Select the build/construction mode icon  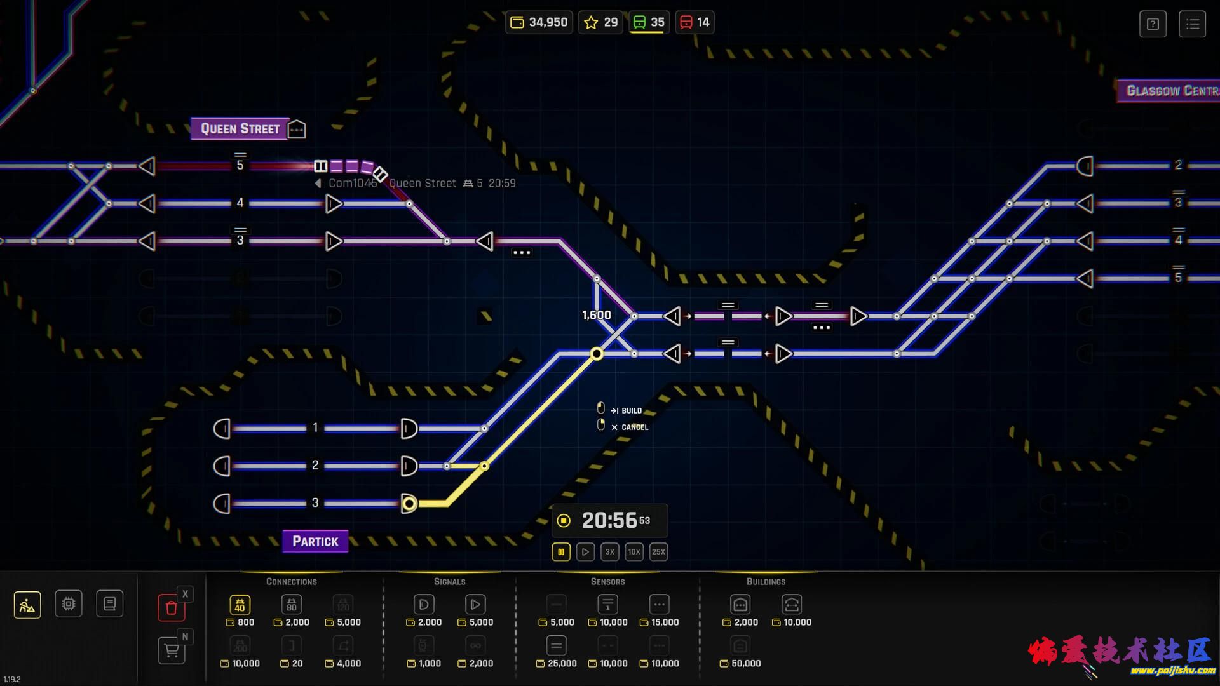[x=27, y=605]
